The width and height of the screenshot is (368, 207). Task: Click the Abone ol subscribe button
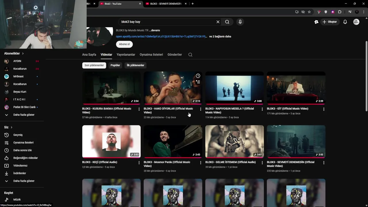coord(124,44)
